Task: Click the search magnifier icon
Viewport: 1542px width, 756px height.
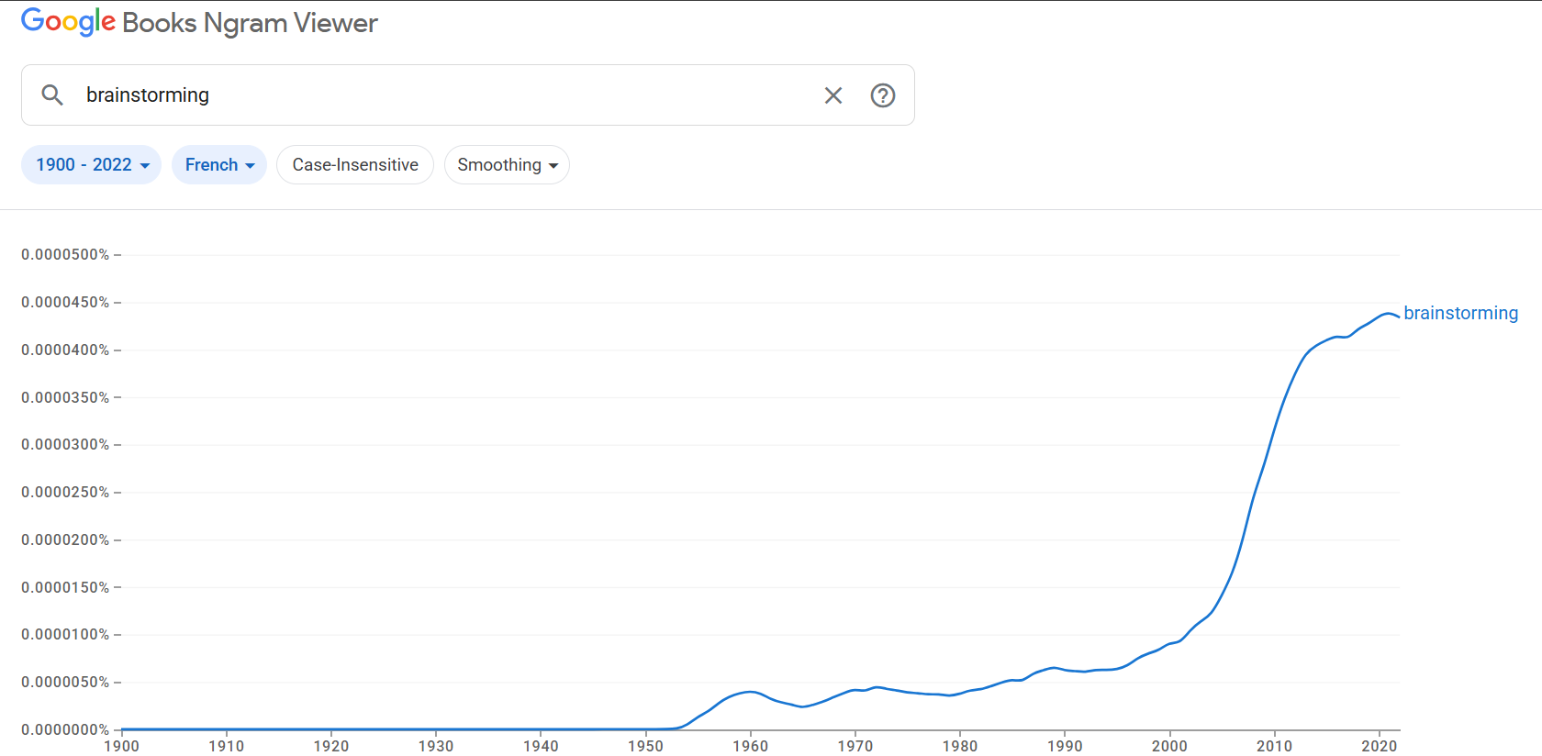Action: coord(52,95)
